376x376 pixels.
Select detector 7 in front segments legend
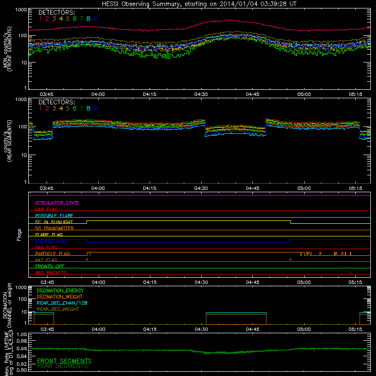pos(81,19)
